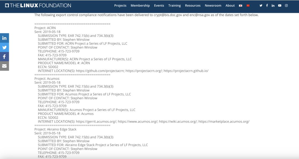This screenshot has width=299, height=159.
Task: Share on Twitter using the side share bar
Action: click(4, 47)
